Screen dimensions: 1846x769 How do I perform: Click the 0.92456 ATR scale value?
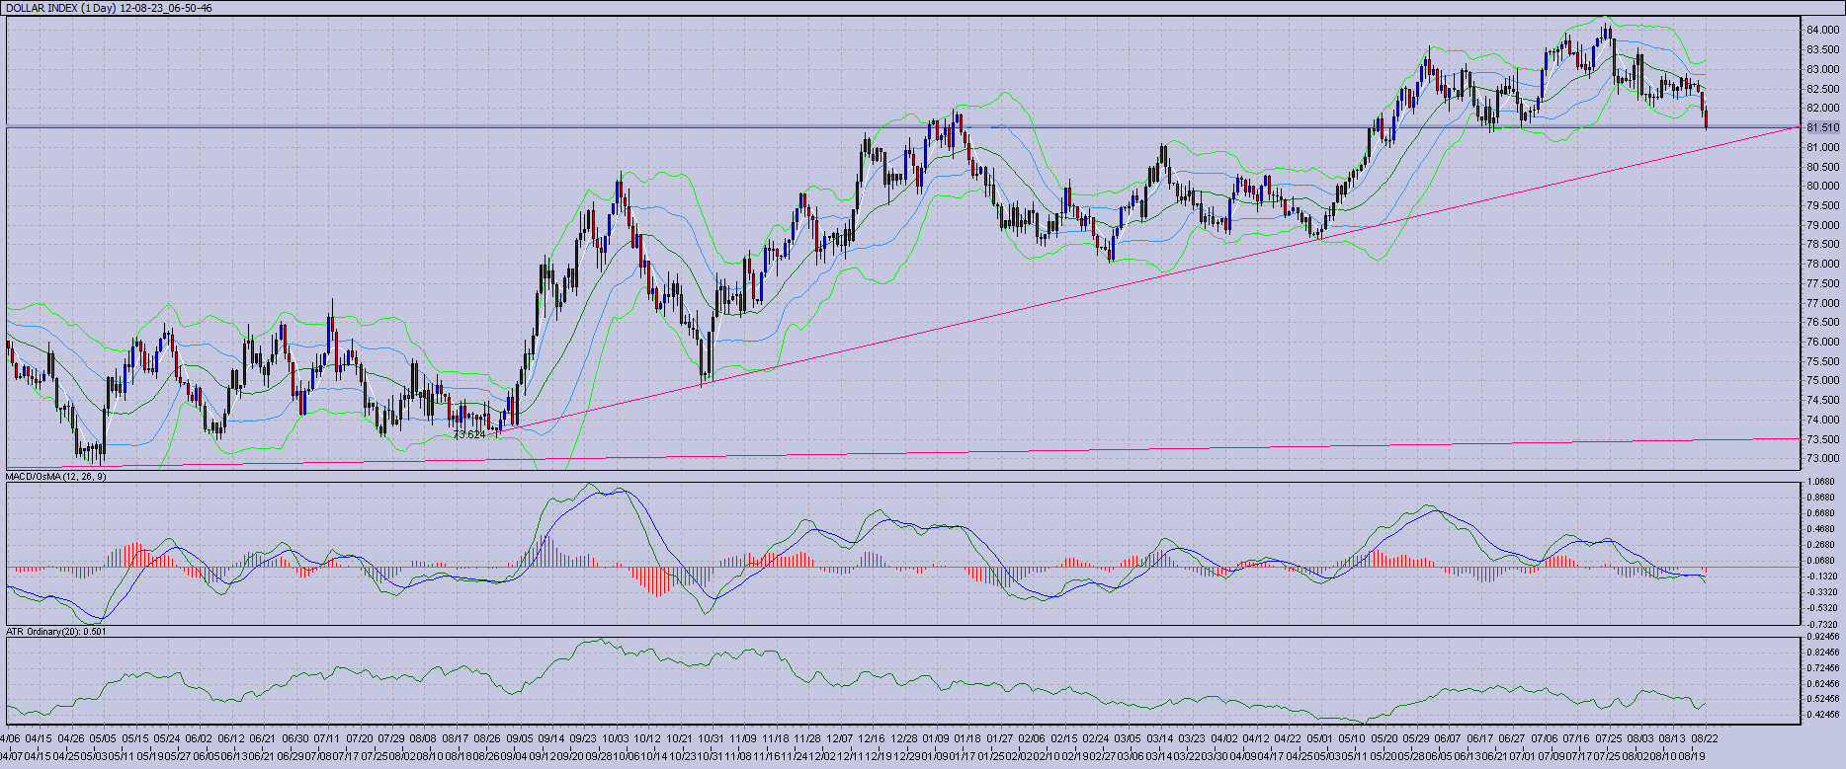(1822, 637)
